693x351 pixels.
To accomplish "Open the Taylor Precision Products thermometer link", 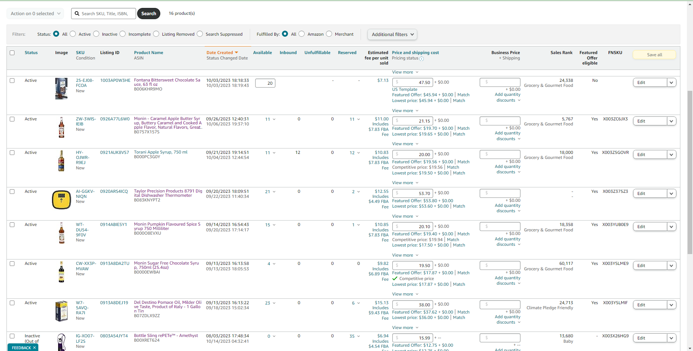I will pyautogui.click(x=168, y=193).
